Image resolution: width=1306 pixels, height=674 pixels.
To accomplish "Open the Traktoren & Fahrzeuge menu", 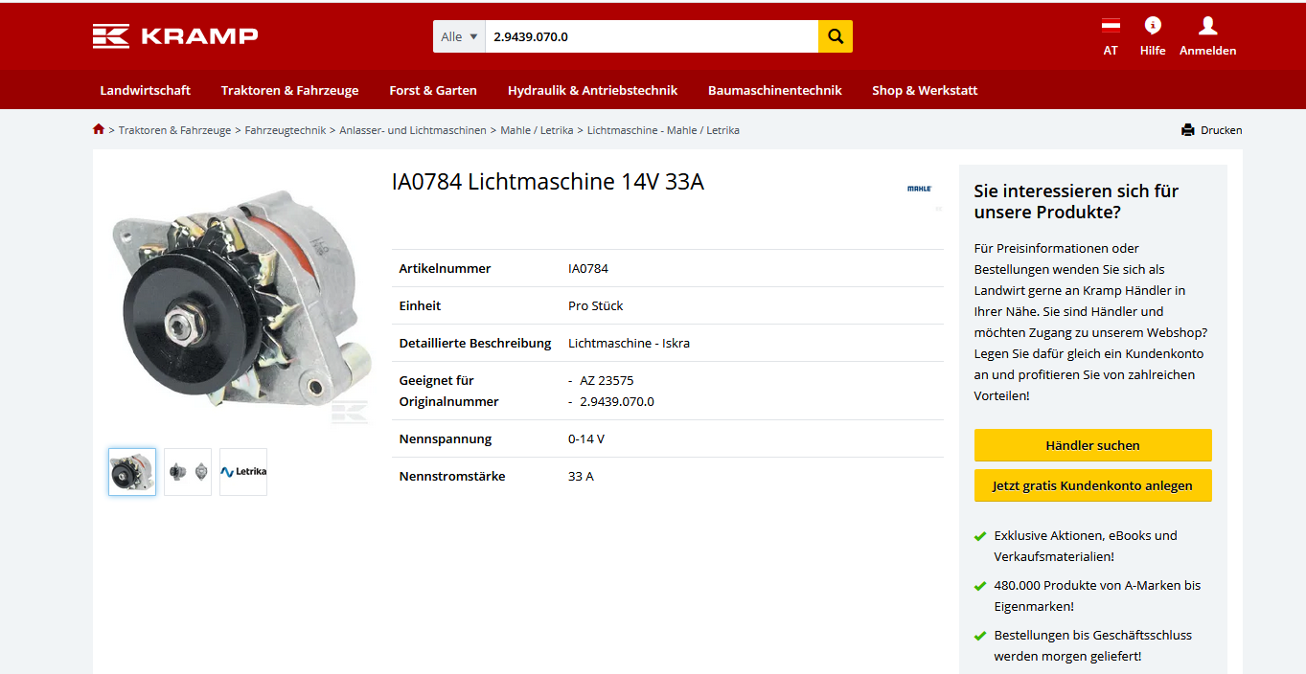I will [289, 90].
